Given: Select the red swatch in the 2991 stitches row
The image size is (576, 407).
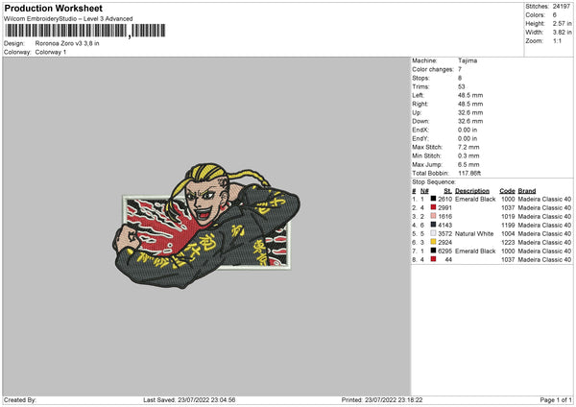Looking at the screenshot, I should [434, 207].
